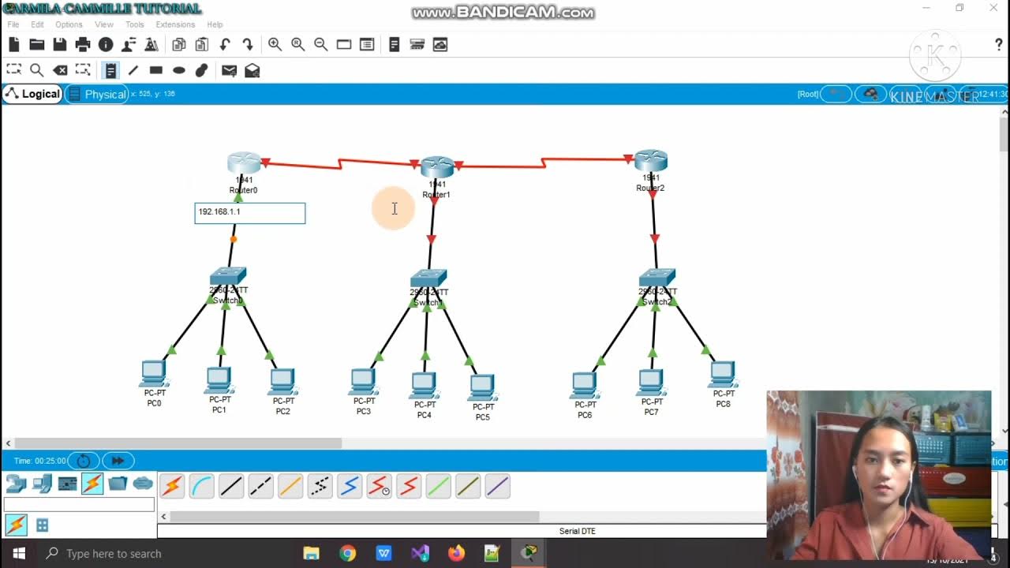Viewport: 1010px width, 568px height.
Task: Click the fast forward time button
Action: click(x=118, y=461)
